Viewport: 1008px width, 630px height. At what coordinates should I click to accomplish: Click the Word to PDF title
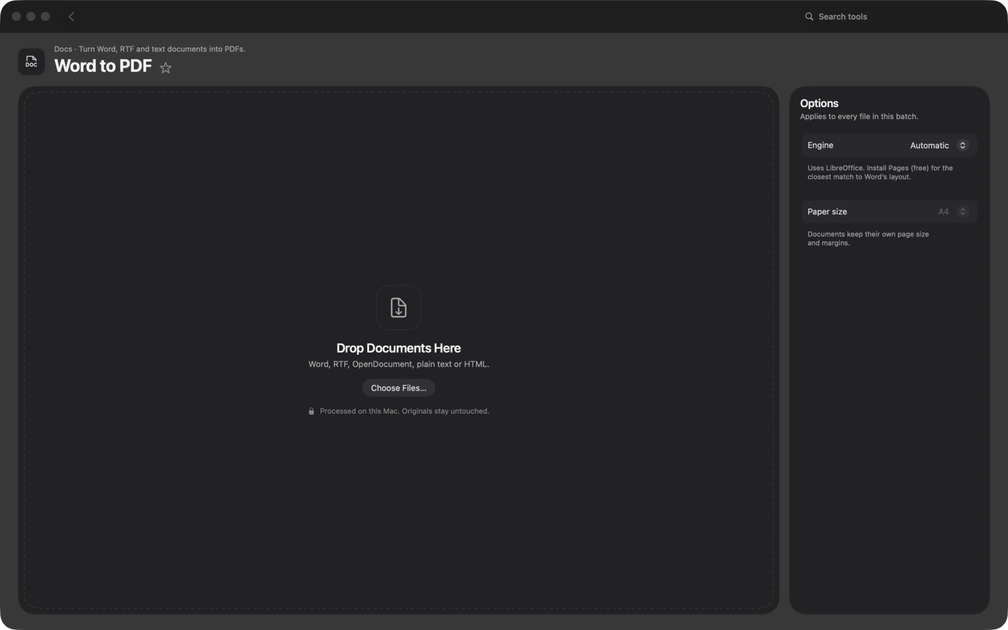coord(103,66)
